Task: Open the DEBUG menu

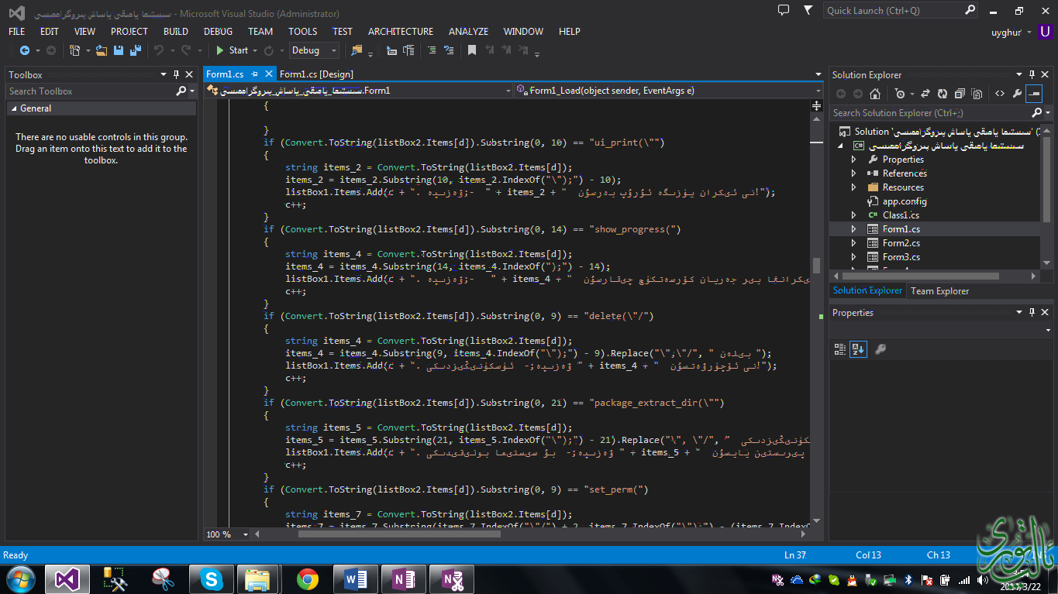Action: pos(218,32)
